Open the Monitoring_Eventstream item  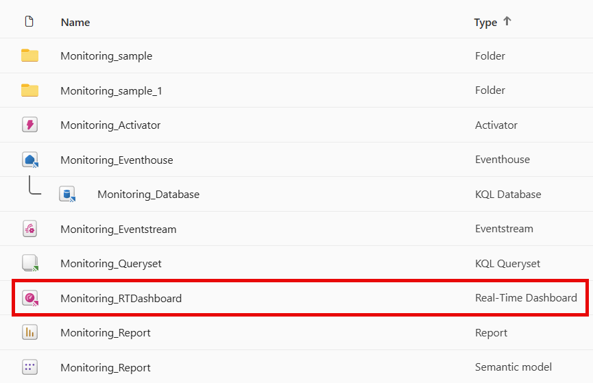point(118,230)
